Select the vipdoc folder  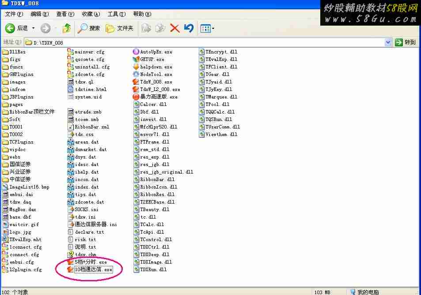click(14, 149)
